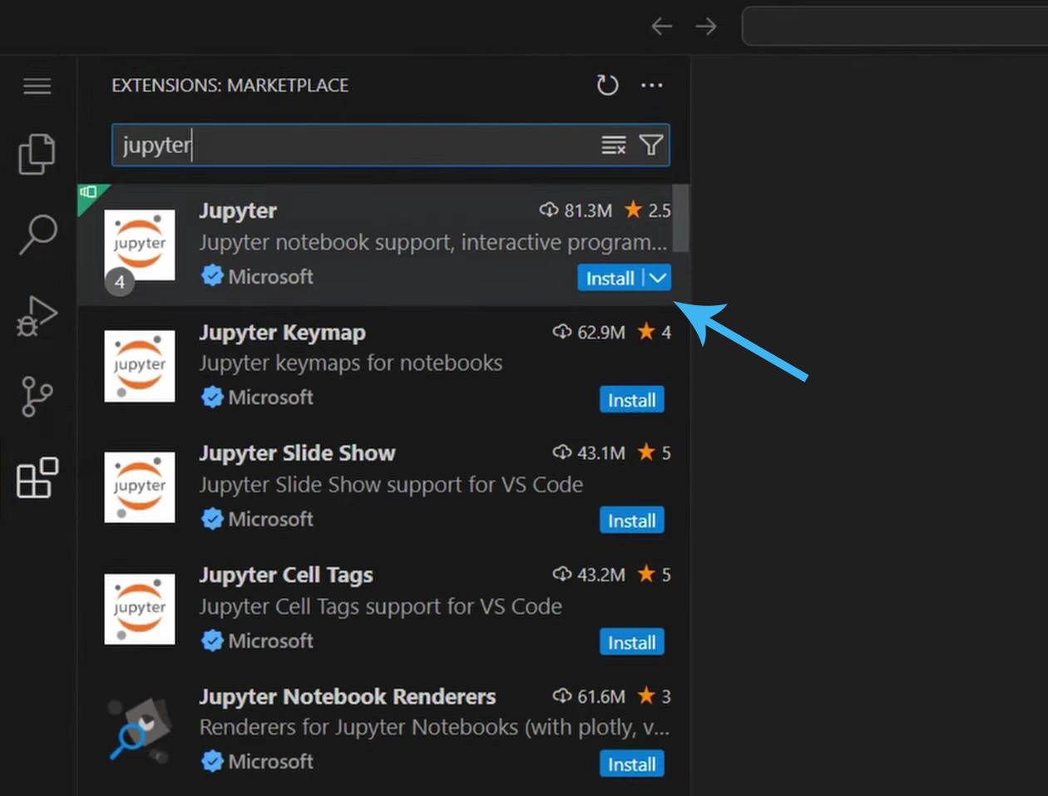
Task: Install Jupyter Notebook Renderers
Action: 632,764
